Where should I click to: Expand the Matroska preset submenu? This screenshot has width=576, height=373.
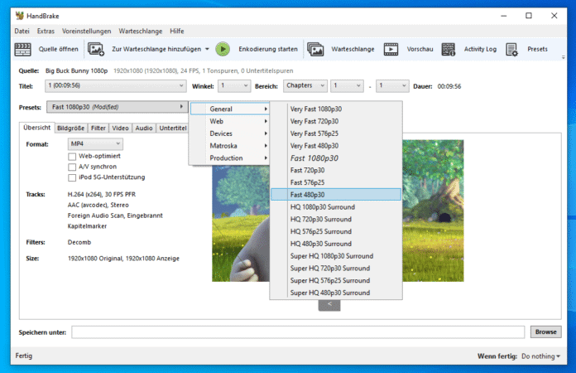[230, 146]
